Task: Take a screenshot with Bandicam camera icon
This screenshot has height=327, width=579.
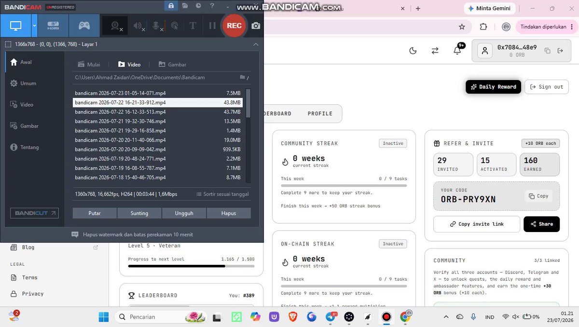Action: [256, 26]
